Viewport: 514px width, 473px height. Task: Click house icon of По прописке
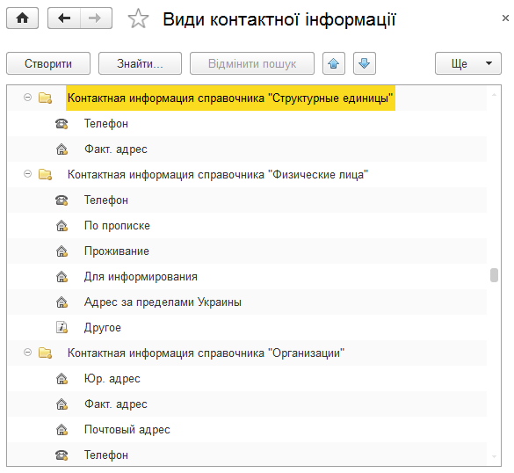(x=62, y=226)
